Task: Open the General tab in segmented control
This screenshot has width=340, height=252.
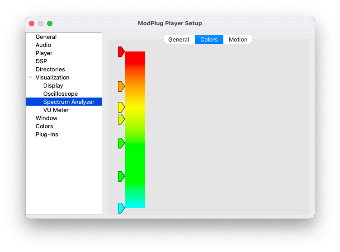Action: click(x=179, y=40)
